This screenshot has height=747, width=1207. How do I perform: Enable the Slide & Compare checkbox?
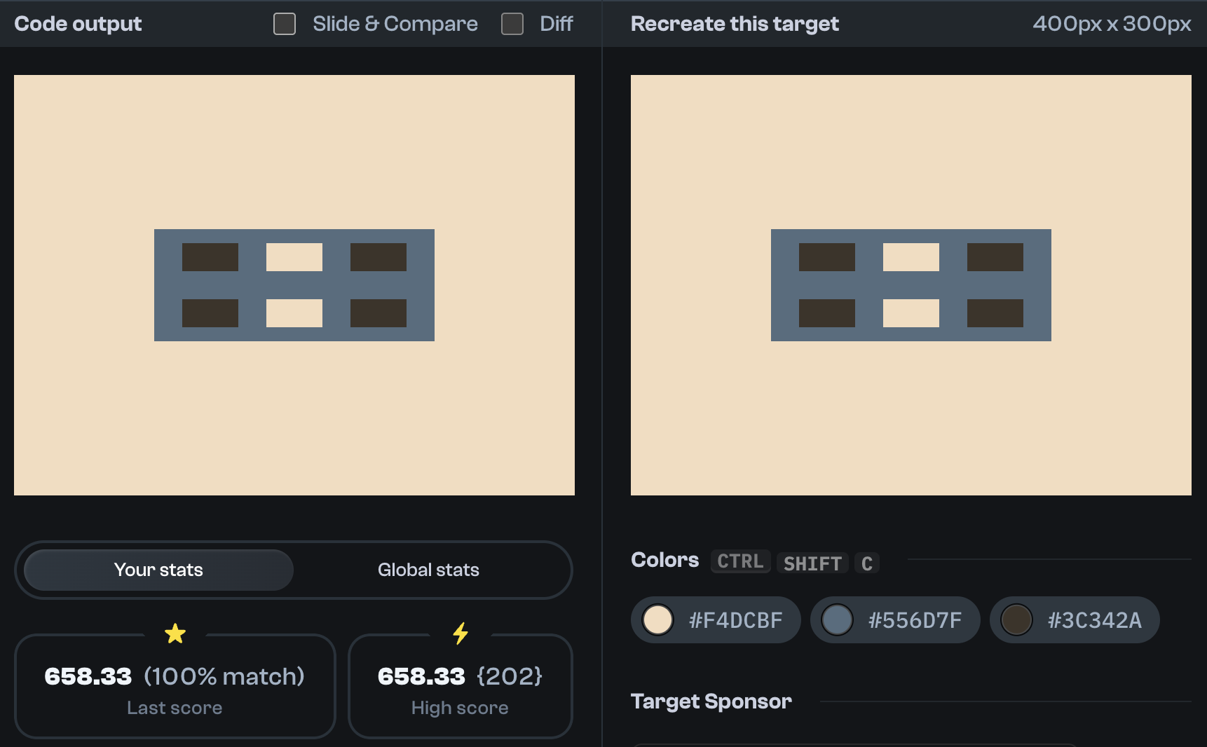tap(284, 23)
